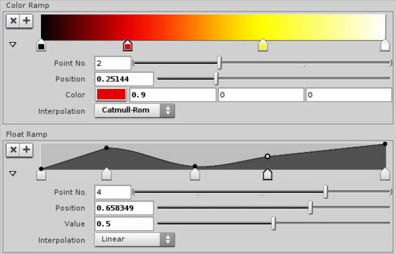Select the third Float Ramp marker
Viewport: 396px width, 254px height.
coord(195,174)
